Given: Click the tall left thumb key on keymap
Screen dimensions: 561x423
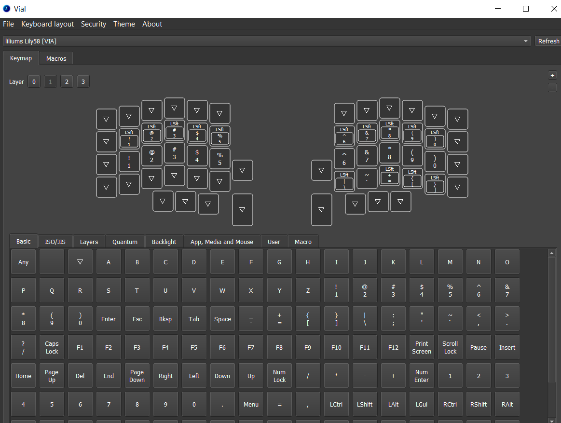Looking at the screenshot, I should [x=243, y=210].
